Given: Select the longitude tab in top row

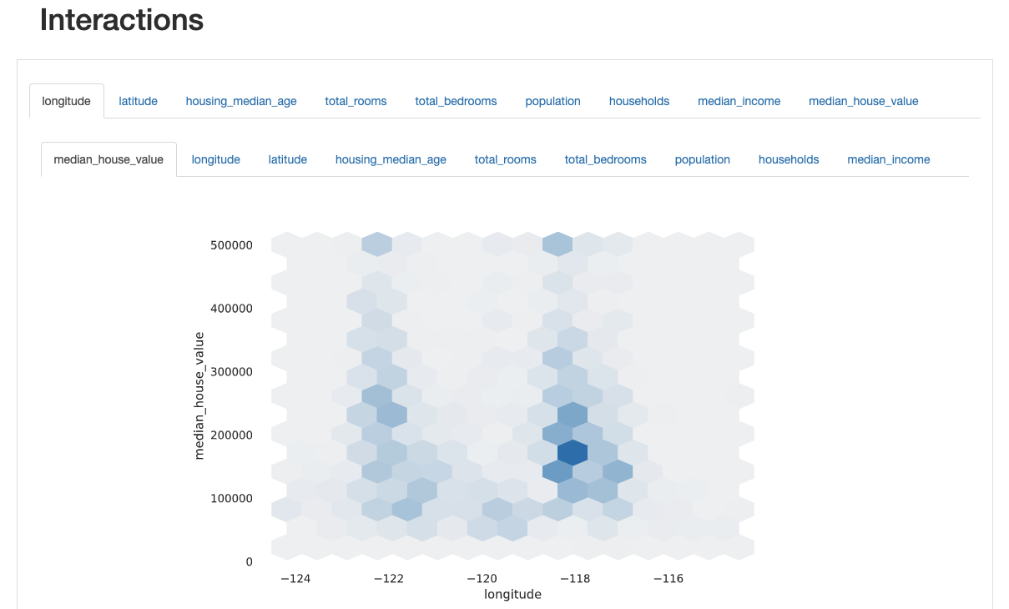Looking at the screenshot, I should (67, 101).
